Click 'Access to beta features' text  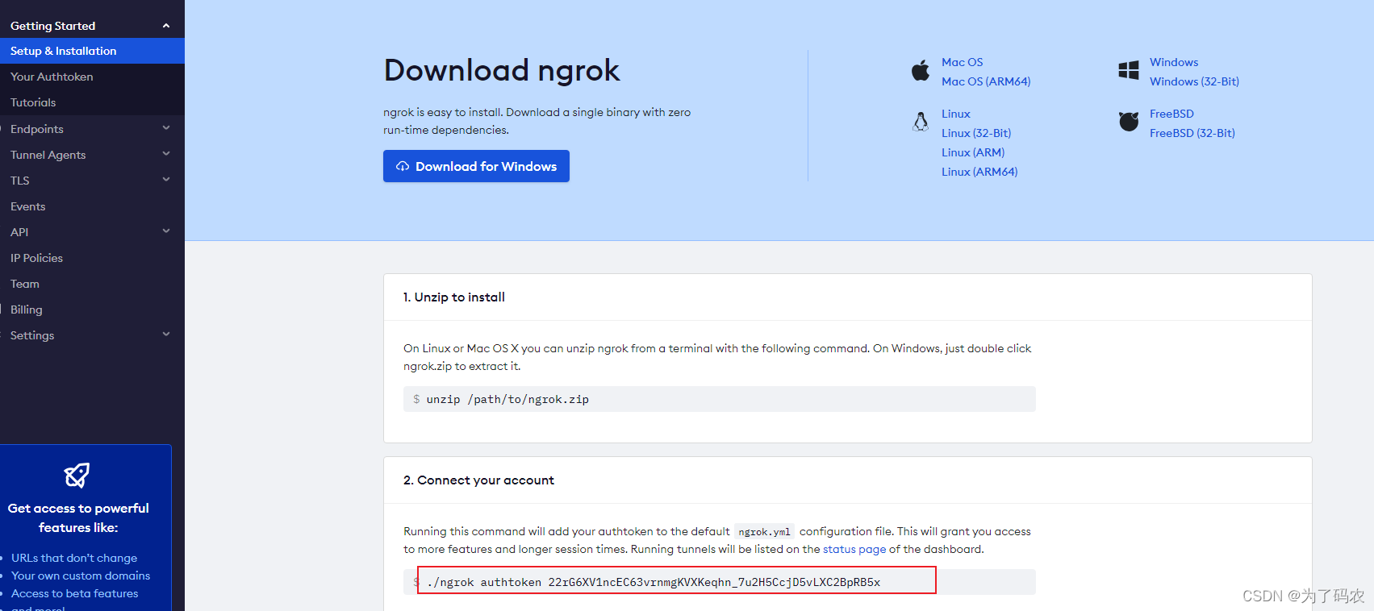click(75, 593)
